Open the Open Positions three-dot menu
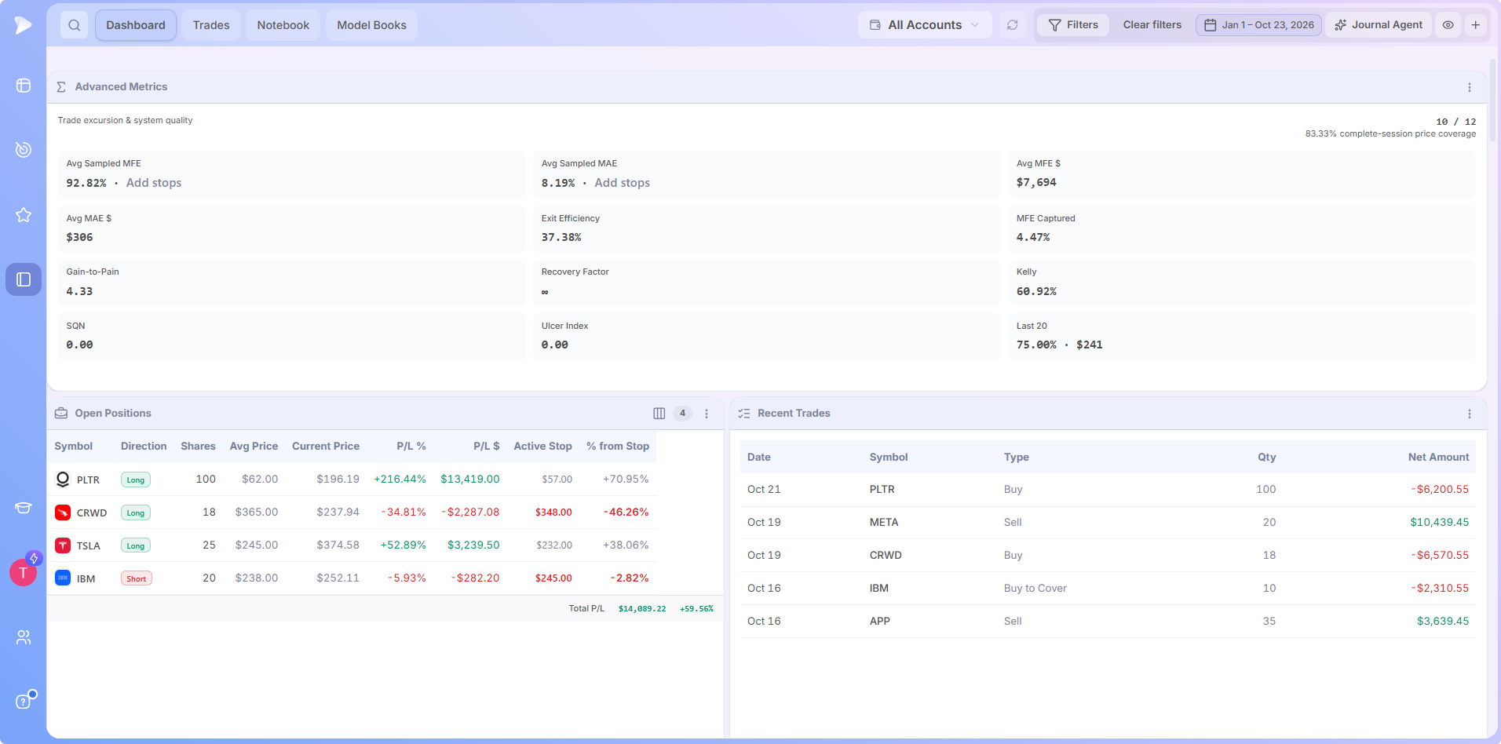1501x744 pixels. (707, 414)
